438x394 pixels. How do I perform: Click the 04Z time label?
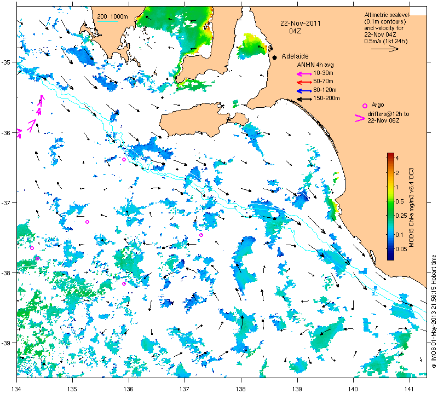tap(295, 31)
